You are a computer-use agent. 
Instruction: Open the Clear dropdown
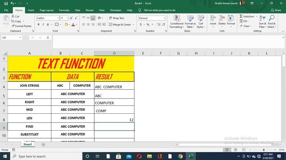pos(245,26)
